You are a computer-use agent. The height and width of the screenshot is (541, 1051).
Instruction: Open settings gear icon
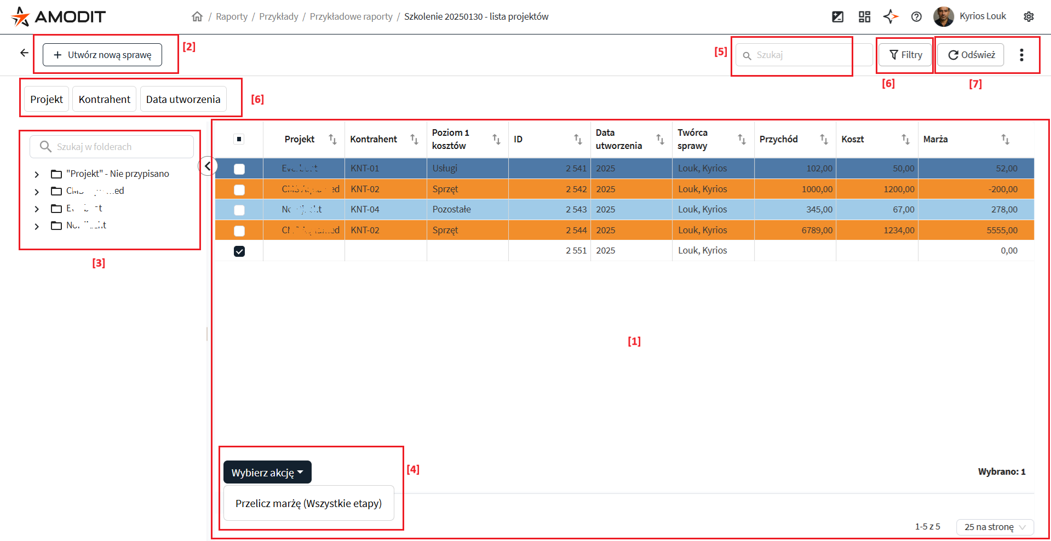1029,16
